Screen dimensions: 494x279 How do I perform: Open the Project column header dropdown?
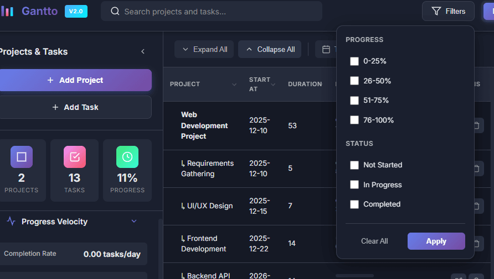tap(234, 85)
